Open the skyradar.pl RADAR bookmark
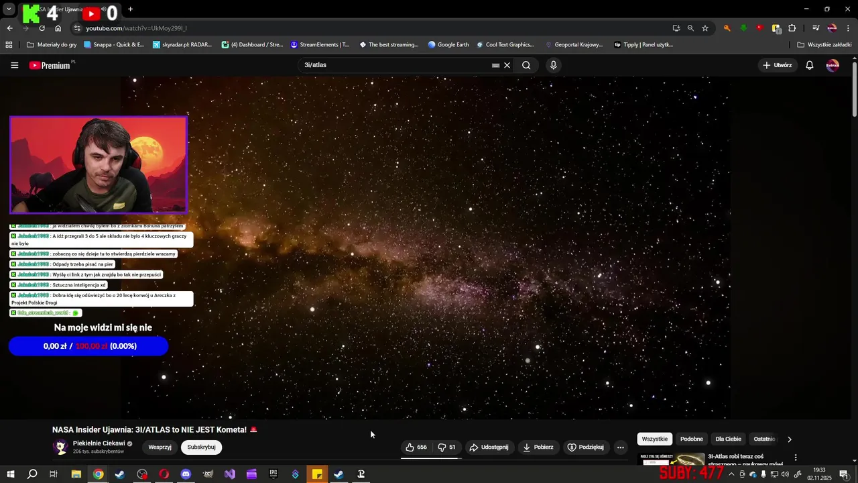Screen dimensions: 858x483 point(182,45)
